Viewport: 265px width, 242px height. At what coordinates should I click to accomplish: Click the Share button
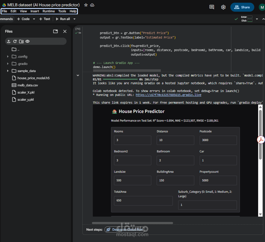(x=242, y=7)
